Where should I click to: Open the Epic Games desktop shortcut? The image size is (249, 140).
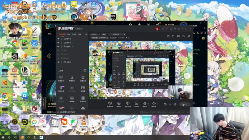113,17
